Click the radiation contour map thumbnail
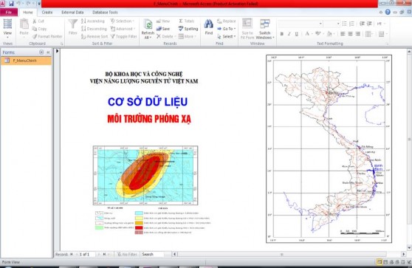The width and height of the screenshot is (412, 268). (x=145, y=176)
